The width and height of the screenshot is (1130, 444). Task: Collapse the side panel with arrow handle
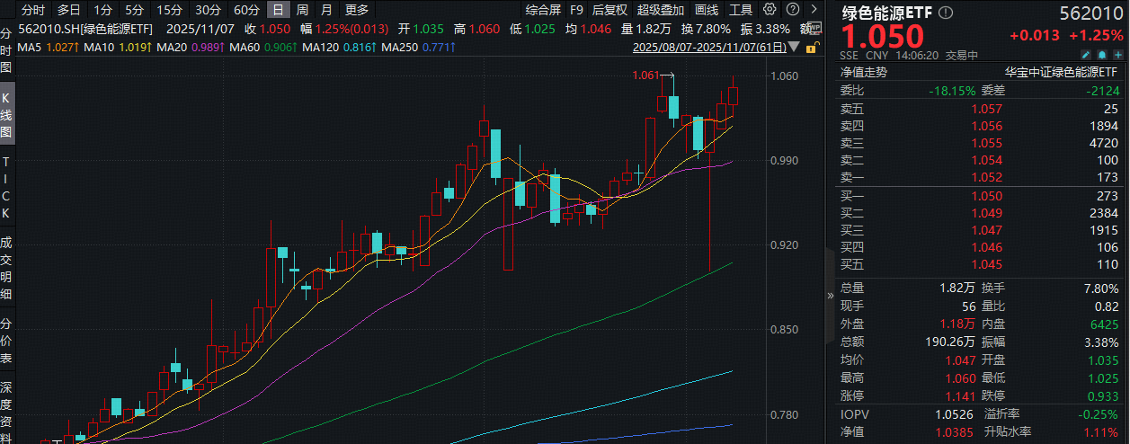pos(830,294)
